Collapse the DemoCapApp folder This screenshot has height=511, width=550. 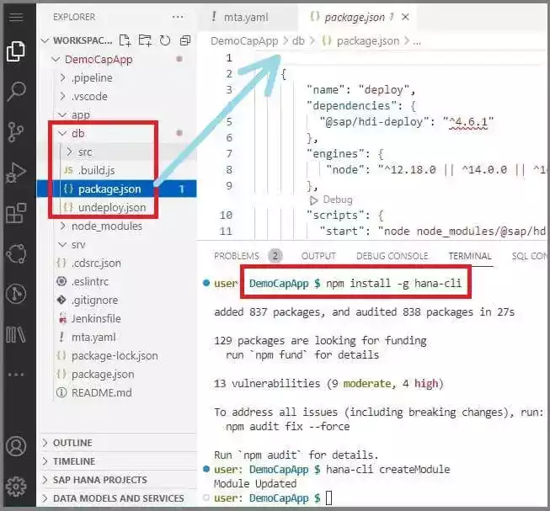[x=56, y=59]
